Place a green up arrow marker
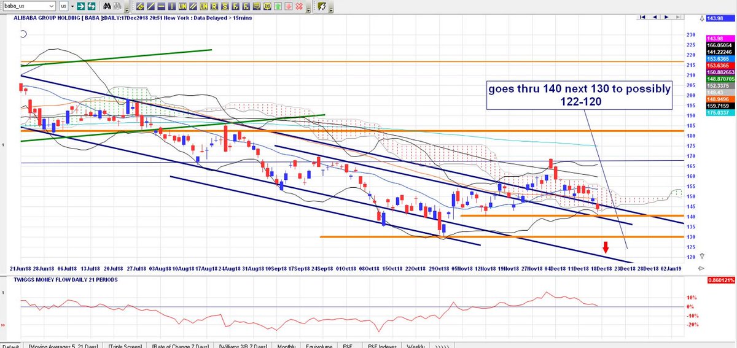737x348 pixels. coord(278,6)
